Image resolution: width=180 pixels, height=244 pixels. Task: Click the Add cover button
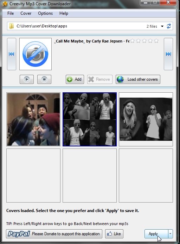click(75, 79)
